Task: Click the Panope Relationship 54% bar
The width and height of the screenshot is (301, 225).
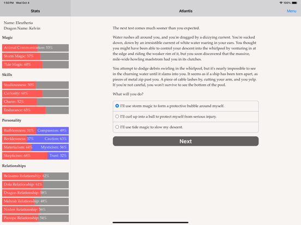Action: (35, 218)
